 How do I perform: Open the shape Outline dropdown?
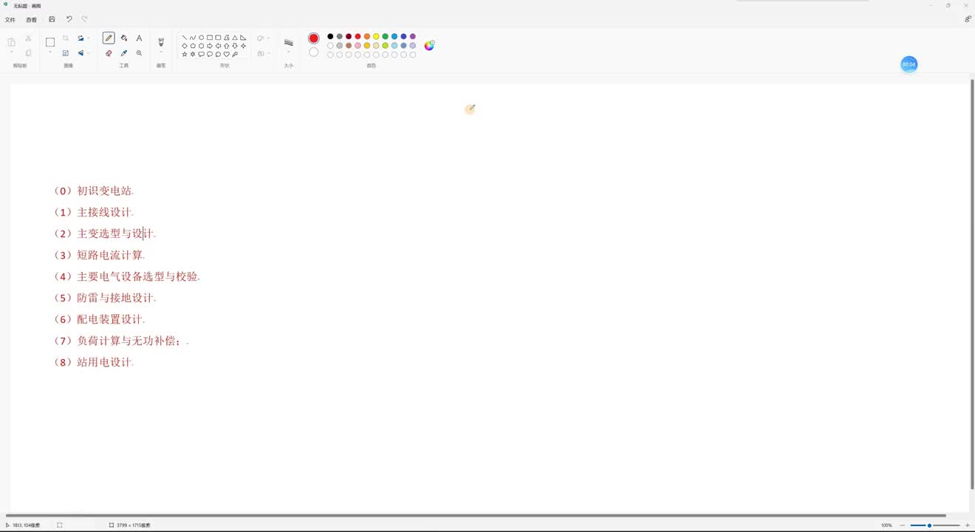[x=264, y=38]
